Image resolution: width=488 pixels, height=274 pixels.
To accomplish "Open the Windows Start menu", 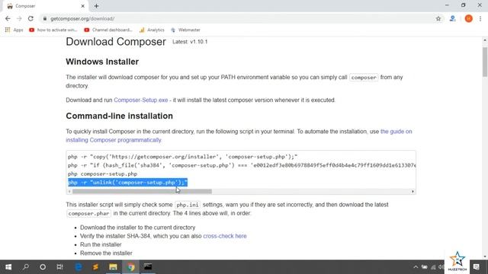I will click(8, 267).
